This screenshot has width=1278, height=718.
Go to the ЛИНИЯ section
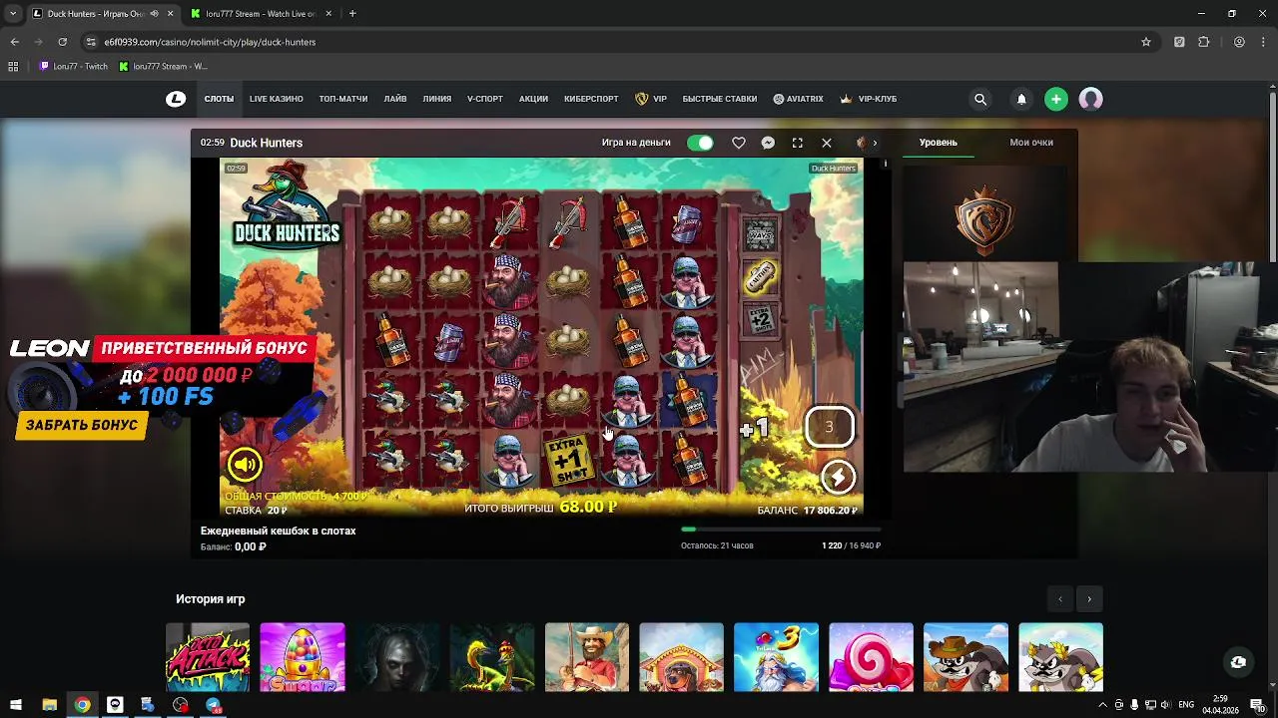click(437, 99)
